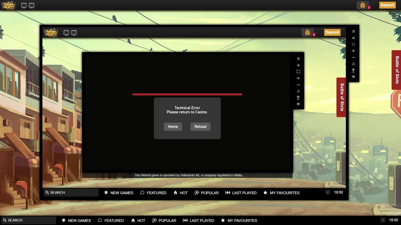The width and height of the screenshot is (401, 225).
Task: Open Popular in middle window bottom bar
Action: tap(207, 193)
